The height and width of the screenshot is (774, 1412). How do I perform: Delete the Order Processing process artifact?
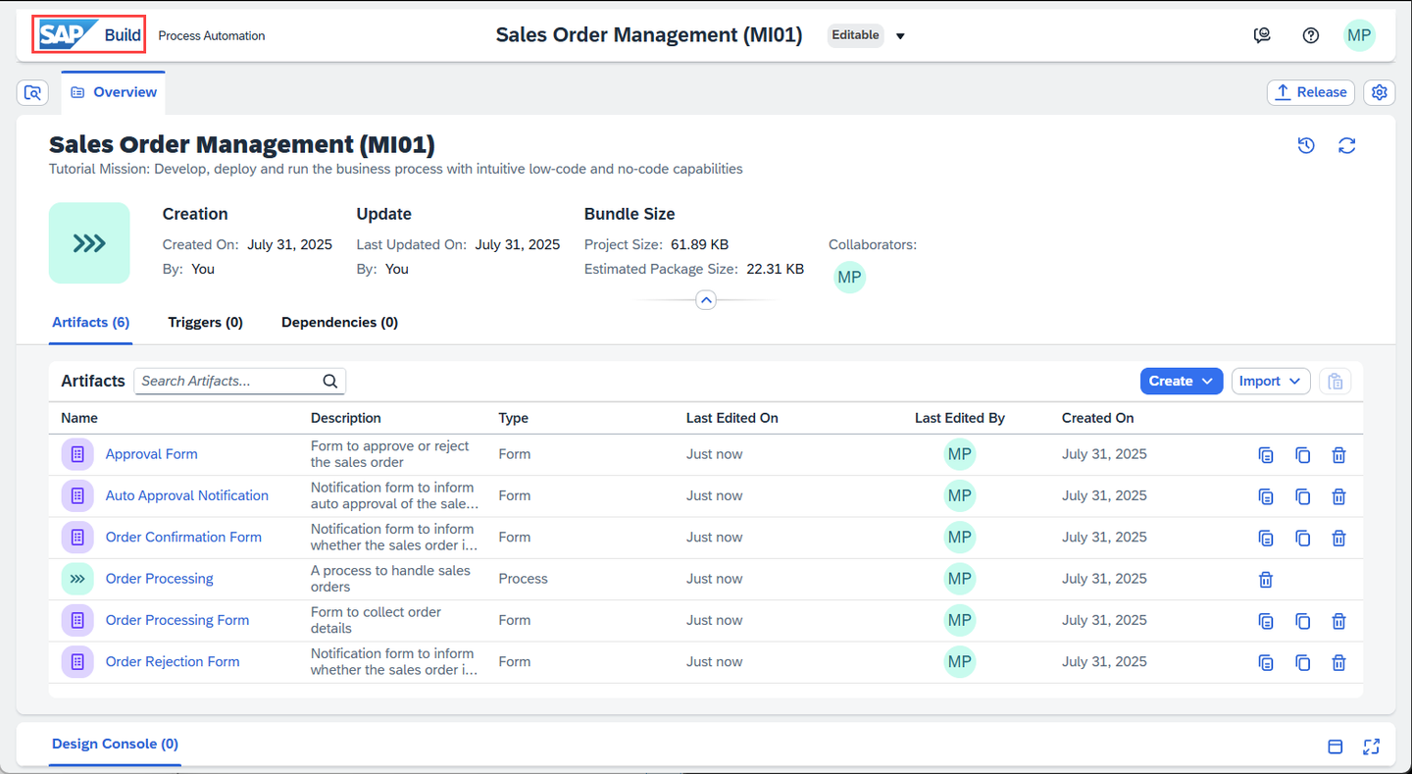click(1266, 579)
